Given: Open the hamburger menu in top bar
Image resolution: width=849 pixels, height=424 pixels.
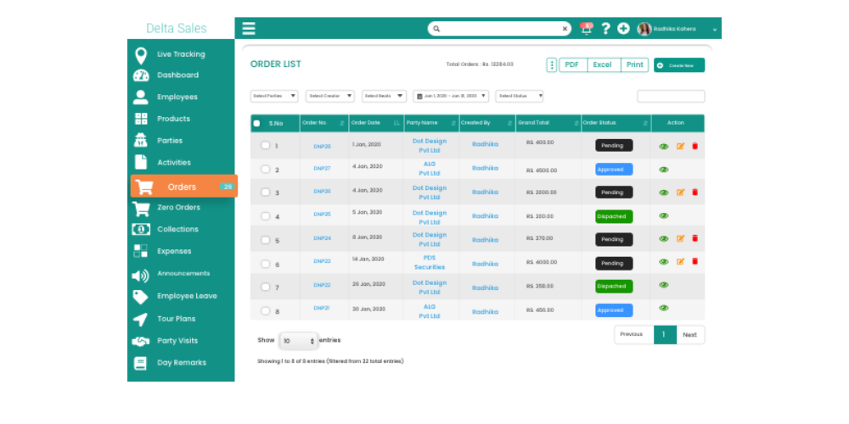Looking at the screenshot, I should [249, 29].
